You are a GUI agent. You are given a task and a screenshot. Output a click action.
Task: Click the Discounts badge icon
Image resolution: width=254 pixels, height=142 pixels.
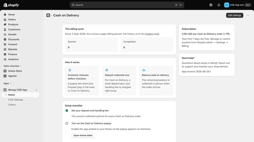pyautogui.click(x=5, y=39)
